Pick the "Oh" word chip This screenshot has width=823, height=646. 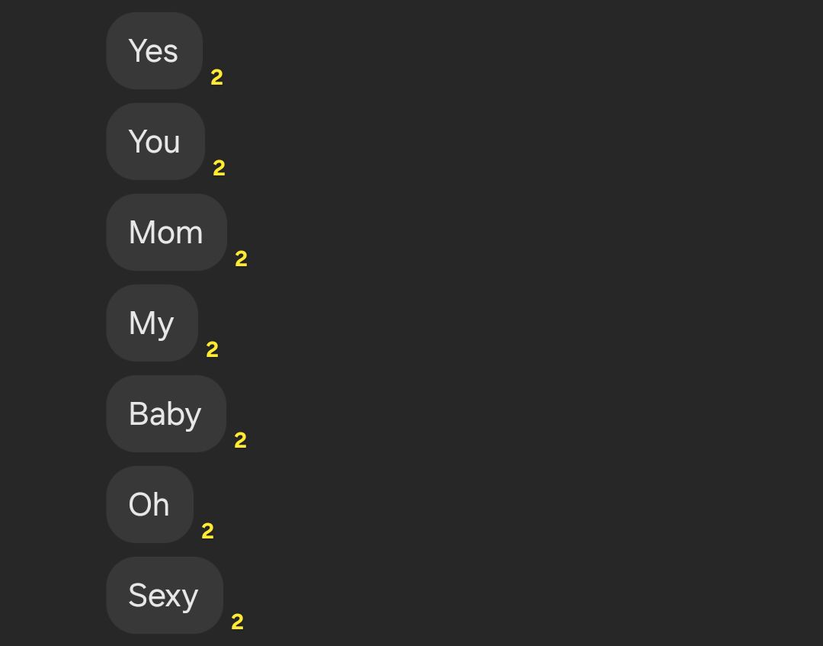click(x=149, y=505)
